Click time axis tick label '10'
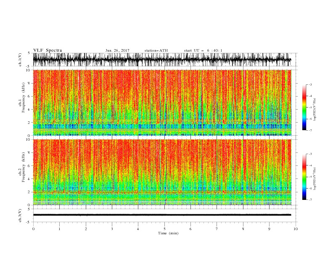The image size is (333, 257). point(296,229)
